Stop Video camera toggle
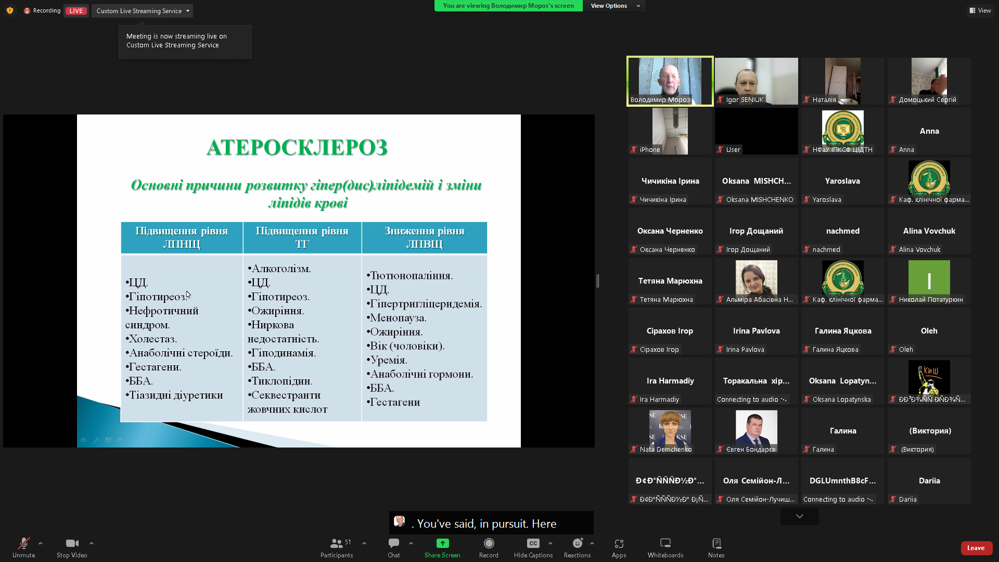This screenshot has height=562, width=999. [72, 548]
